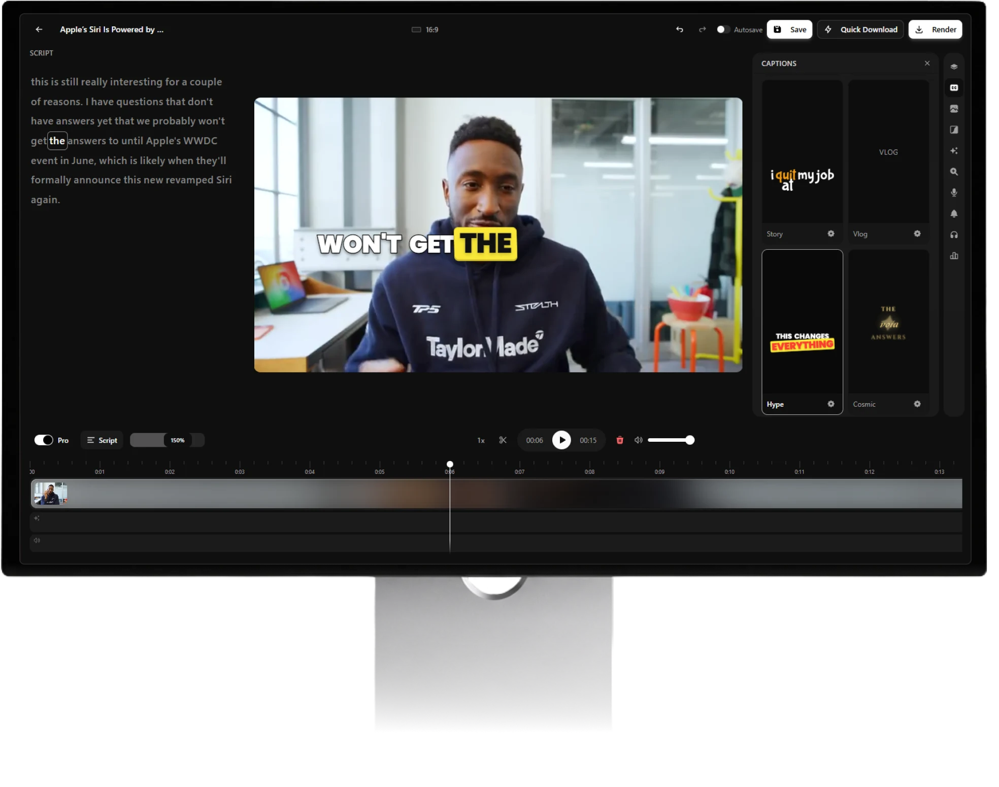The width and height of the screenshot is (999, 787).
Task: Toggle the Autosave switch
Action: coord(723,29)
